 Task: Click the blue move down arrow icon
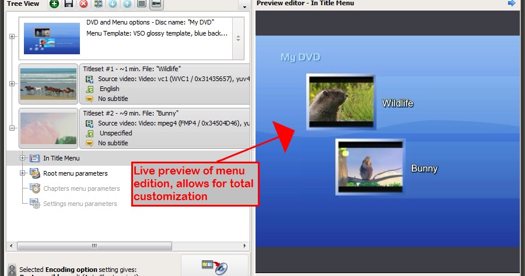pyautogui.click(x=113, y=4)
